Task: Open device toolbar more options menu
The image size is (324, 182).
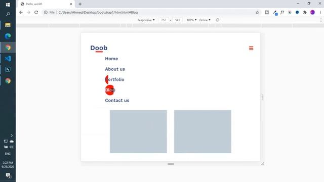Action: pos(320,20)
